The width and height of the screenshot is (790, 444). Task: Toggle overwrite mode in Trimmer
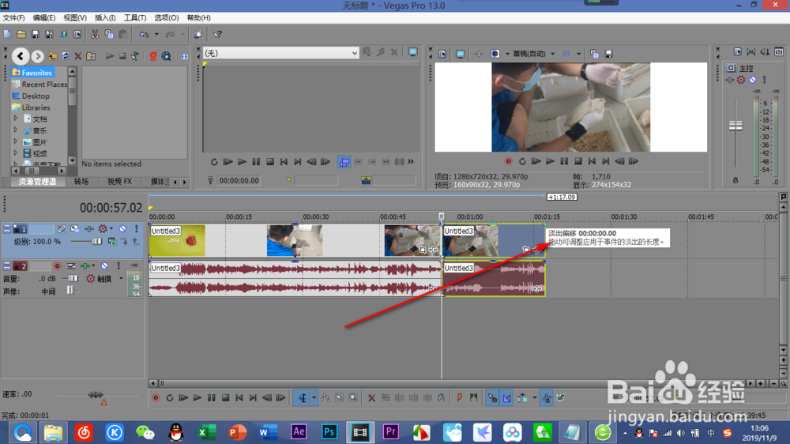point(344,162)
